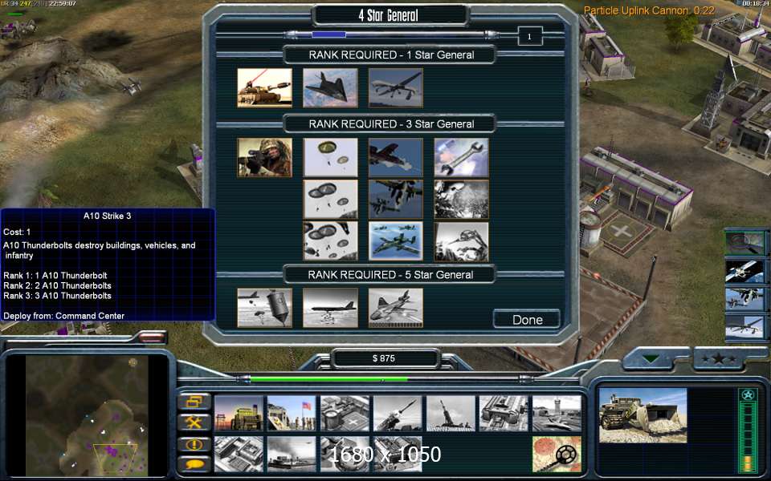Select the Paladin Tank laser power icon

pyautogui.click(x=264, y=88)
